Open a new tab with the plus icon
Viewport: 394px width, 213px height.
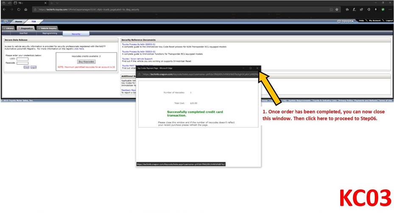click(x=52, y=3)
